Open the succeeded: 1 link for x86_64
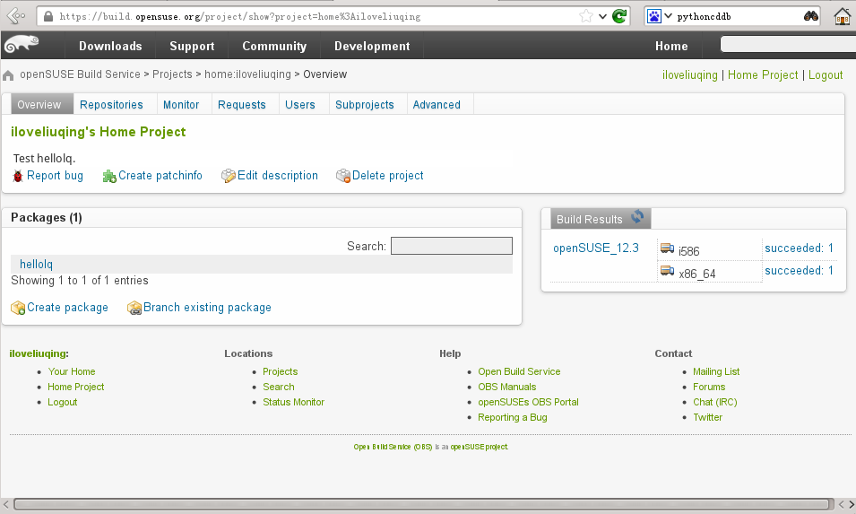856x514 pixels. click(800, 270)
